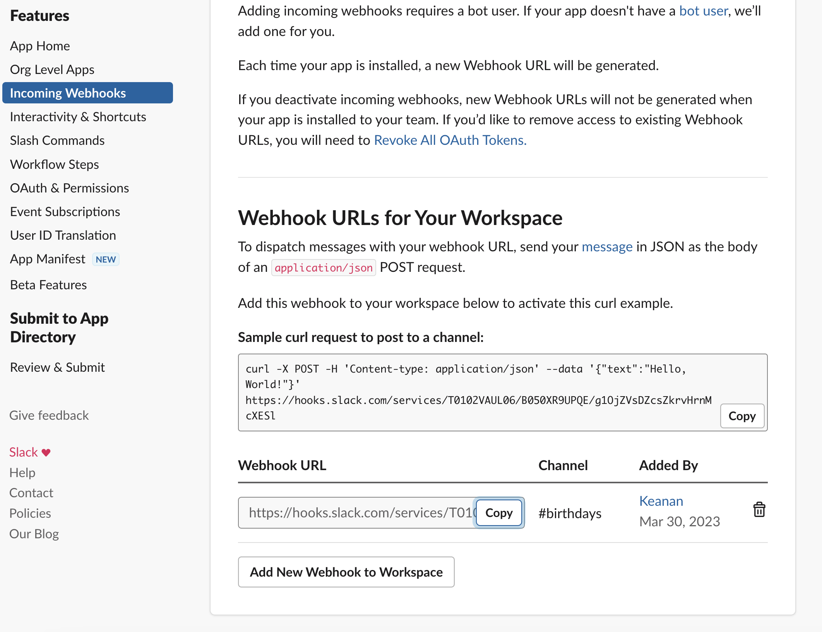Open Slash Commands settings
822x632 pixels.
pos(57,141)
